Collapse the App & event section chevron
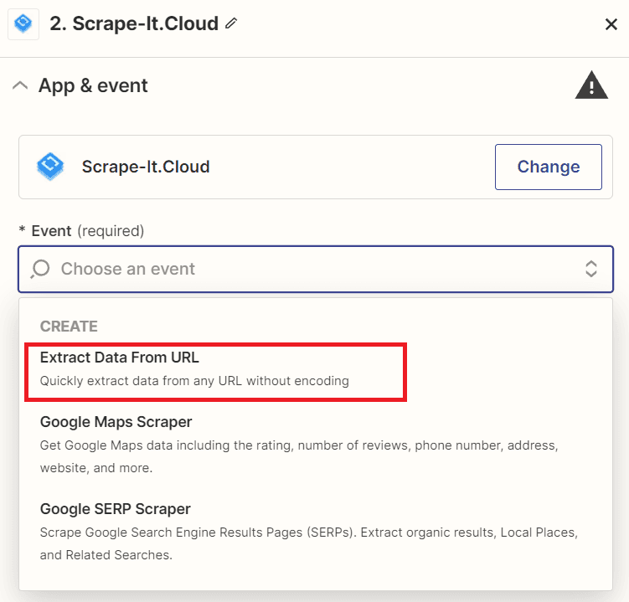This screenshot has width=629, height=602. coord(20,85)
